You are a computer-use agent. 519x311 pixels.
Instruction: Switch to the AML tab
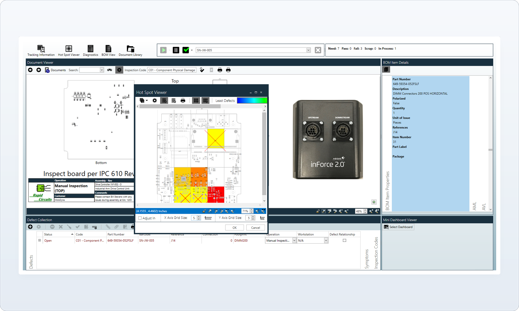pyautogui.click(x=475, y=206)
